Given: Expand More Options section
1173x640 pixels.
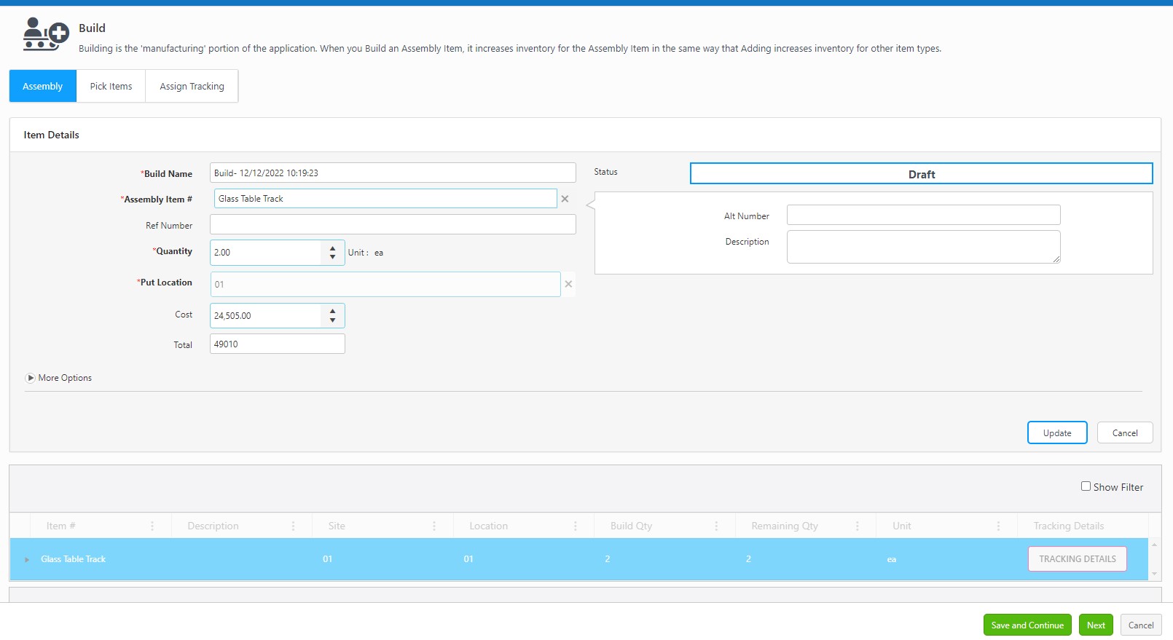Looking at the screenshot, I should coord(31,378).
